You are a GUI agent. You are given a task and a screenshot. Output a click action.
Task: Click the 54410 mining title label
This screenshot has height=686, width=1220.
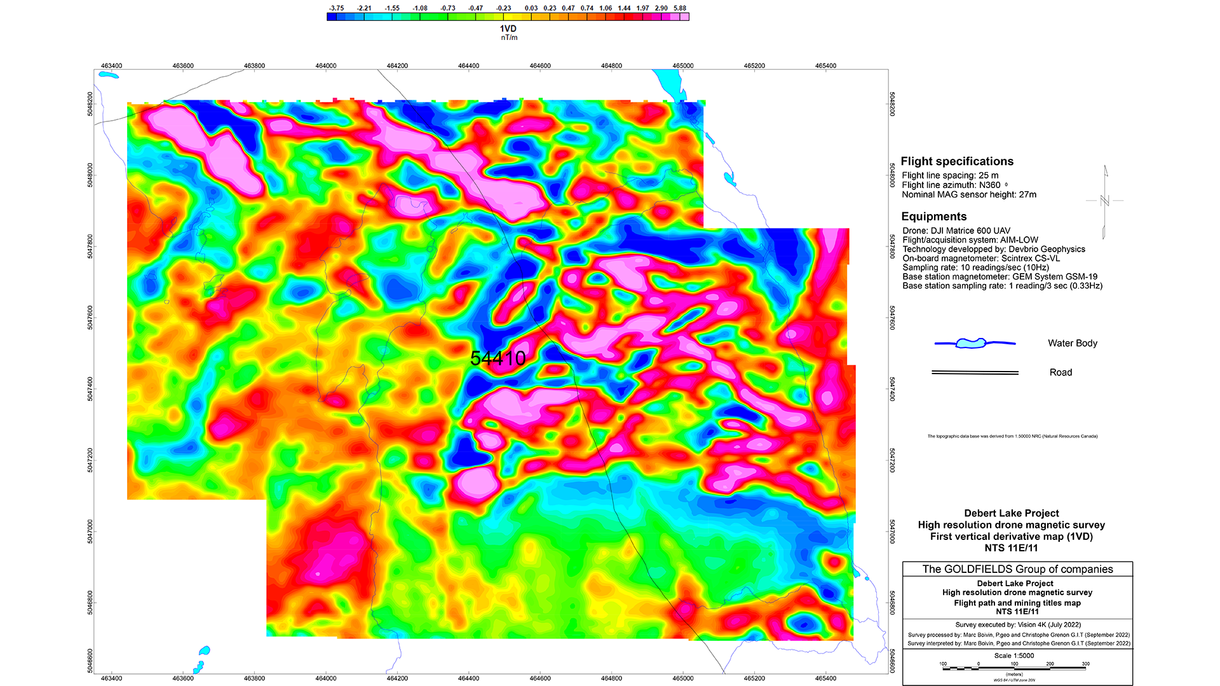498,358
